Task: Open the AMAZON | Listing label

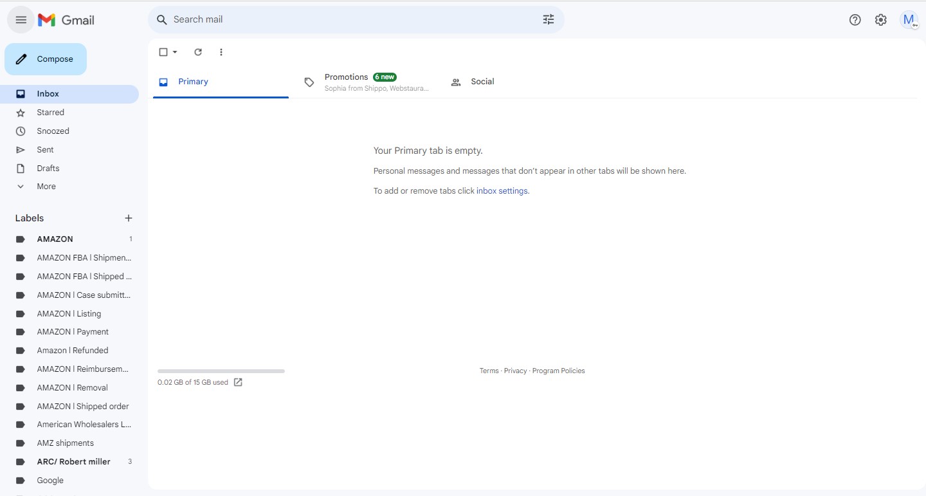Action: coord(69,314)
